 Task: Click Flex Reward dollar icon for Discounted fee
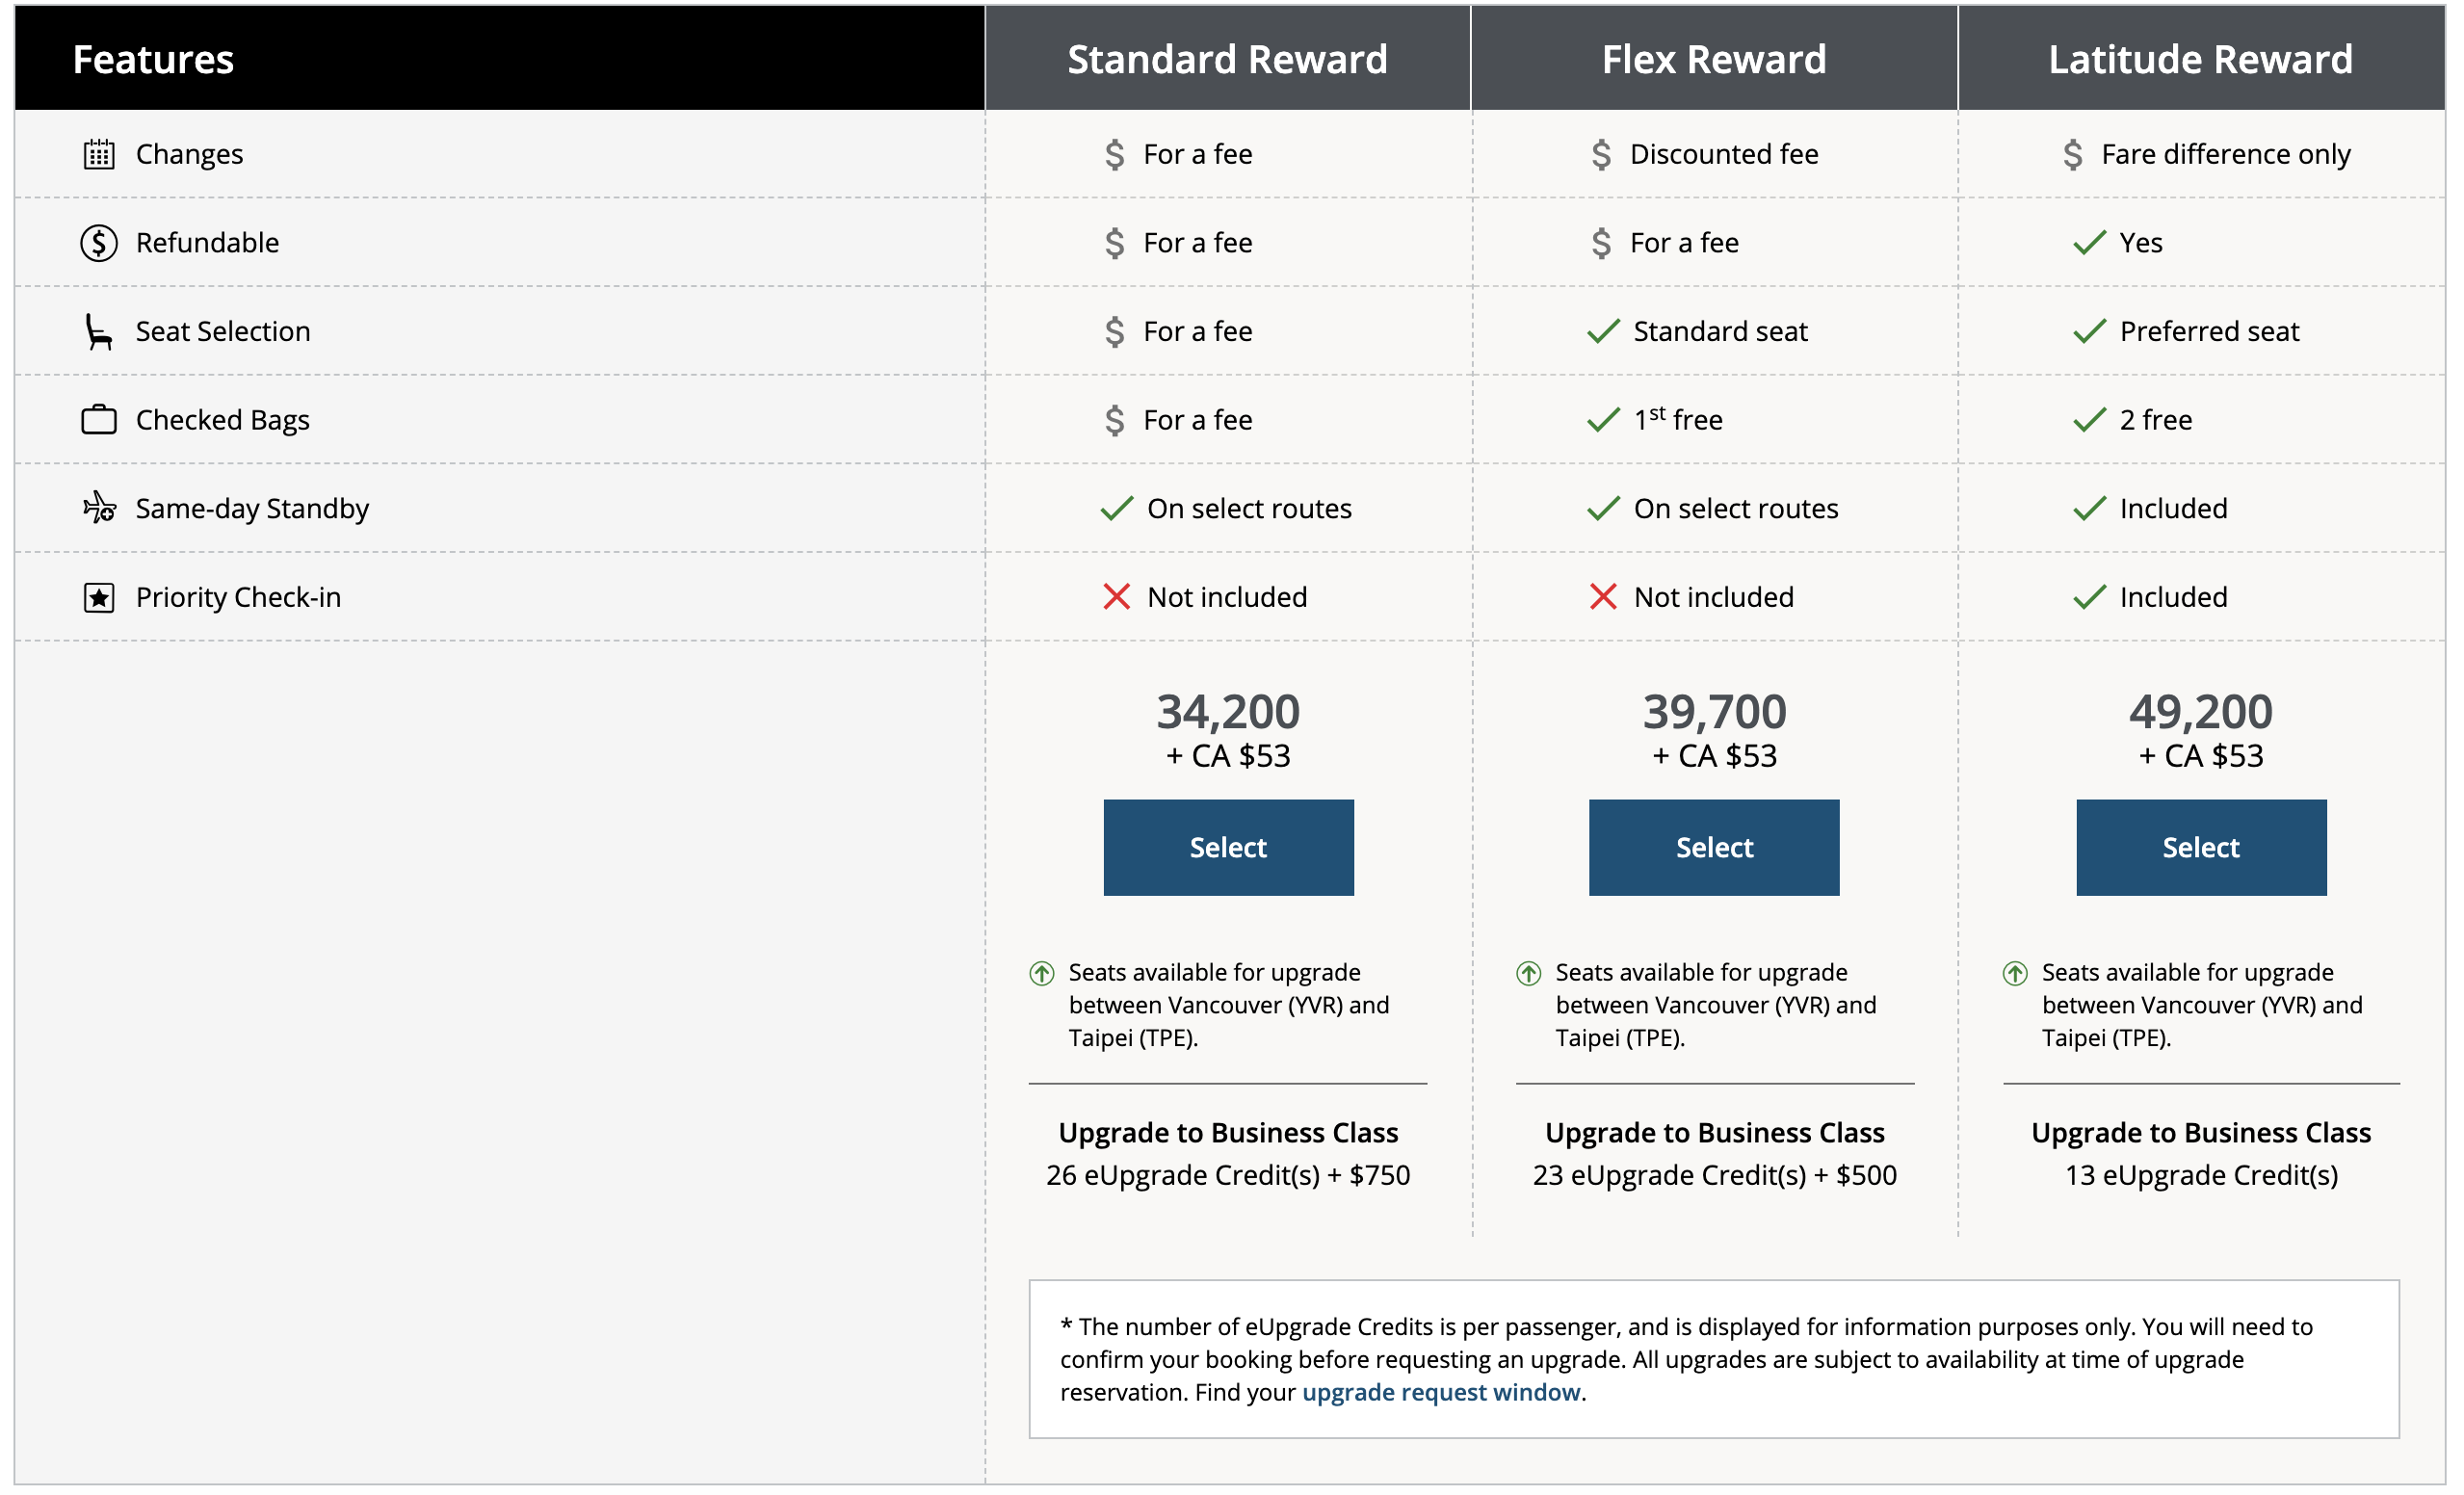point(1601,154)
